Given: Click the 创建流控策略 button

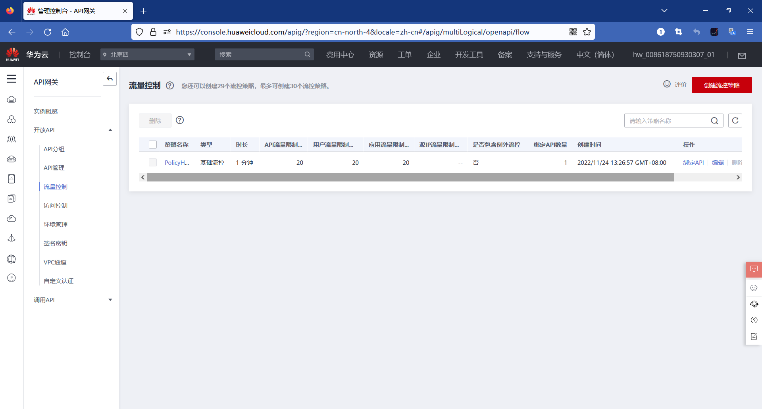Looking at the screenshot, I should click(722, 85).
